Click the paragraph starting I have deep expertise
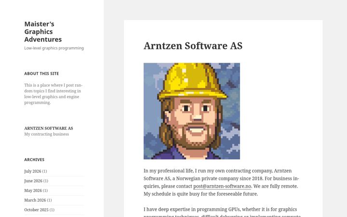347x217 pixels. pyautogui.click(x=222, y=212)
